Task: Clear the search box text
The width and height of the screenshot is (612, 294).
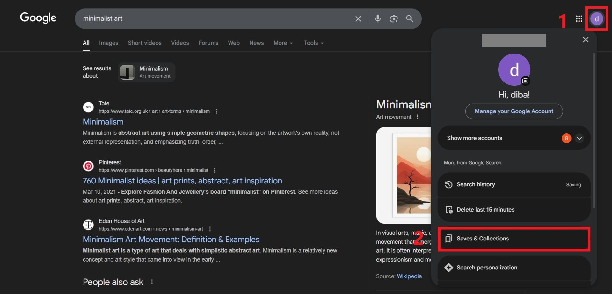Action: (x=358, y=19)
